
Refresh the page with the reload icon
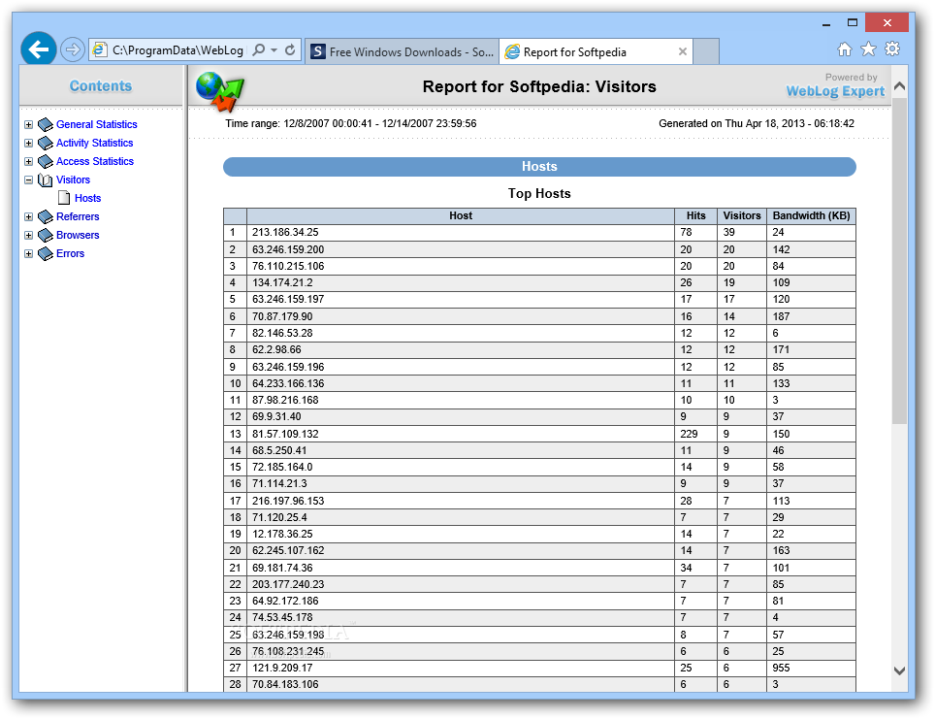[x=290, y=50]
